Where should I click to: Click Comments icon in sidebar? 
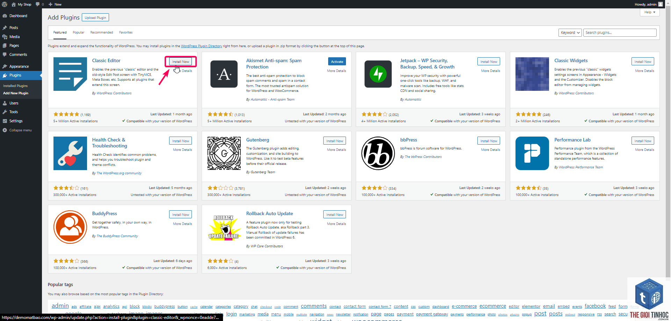[x=5, y=54]
